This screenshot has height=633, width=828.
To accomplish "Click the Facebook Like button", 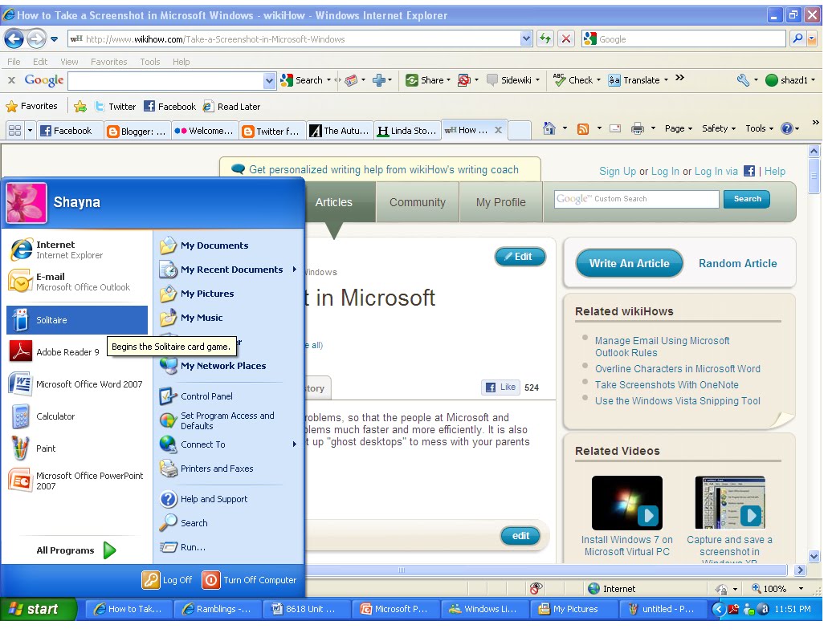I will (x=500, y=388).
